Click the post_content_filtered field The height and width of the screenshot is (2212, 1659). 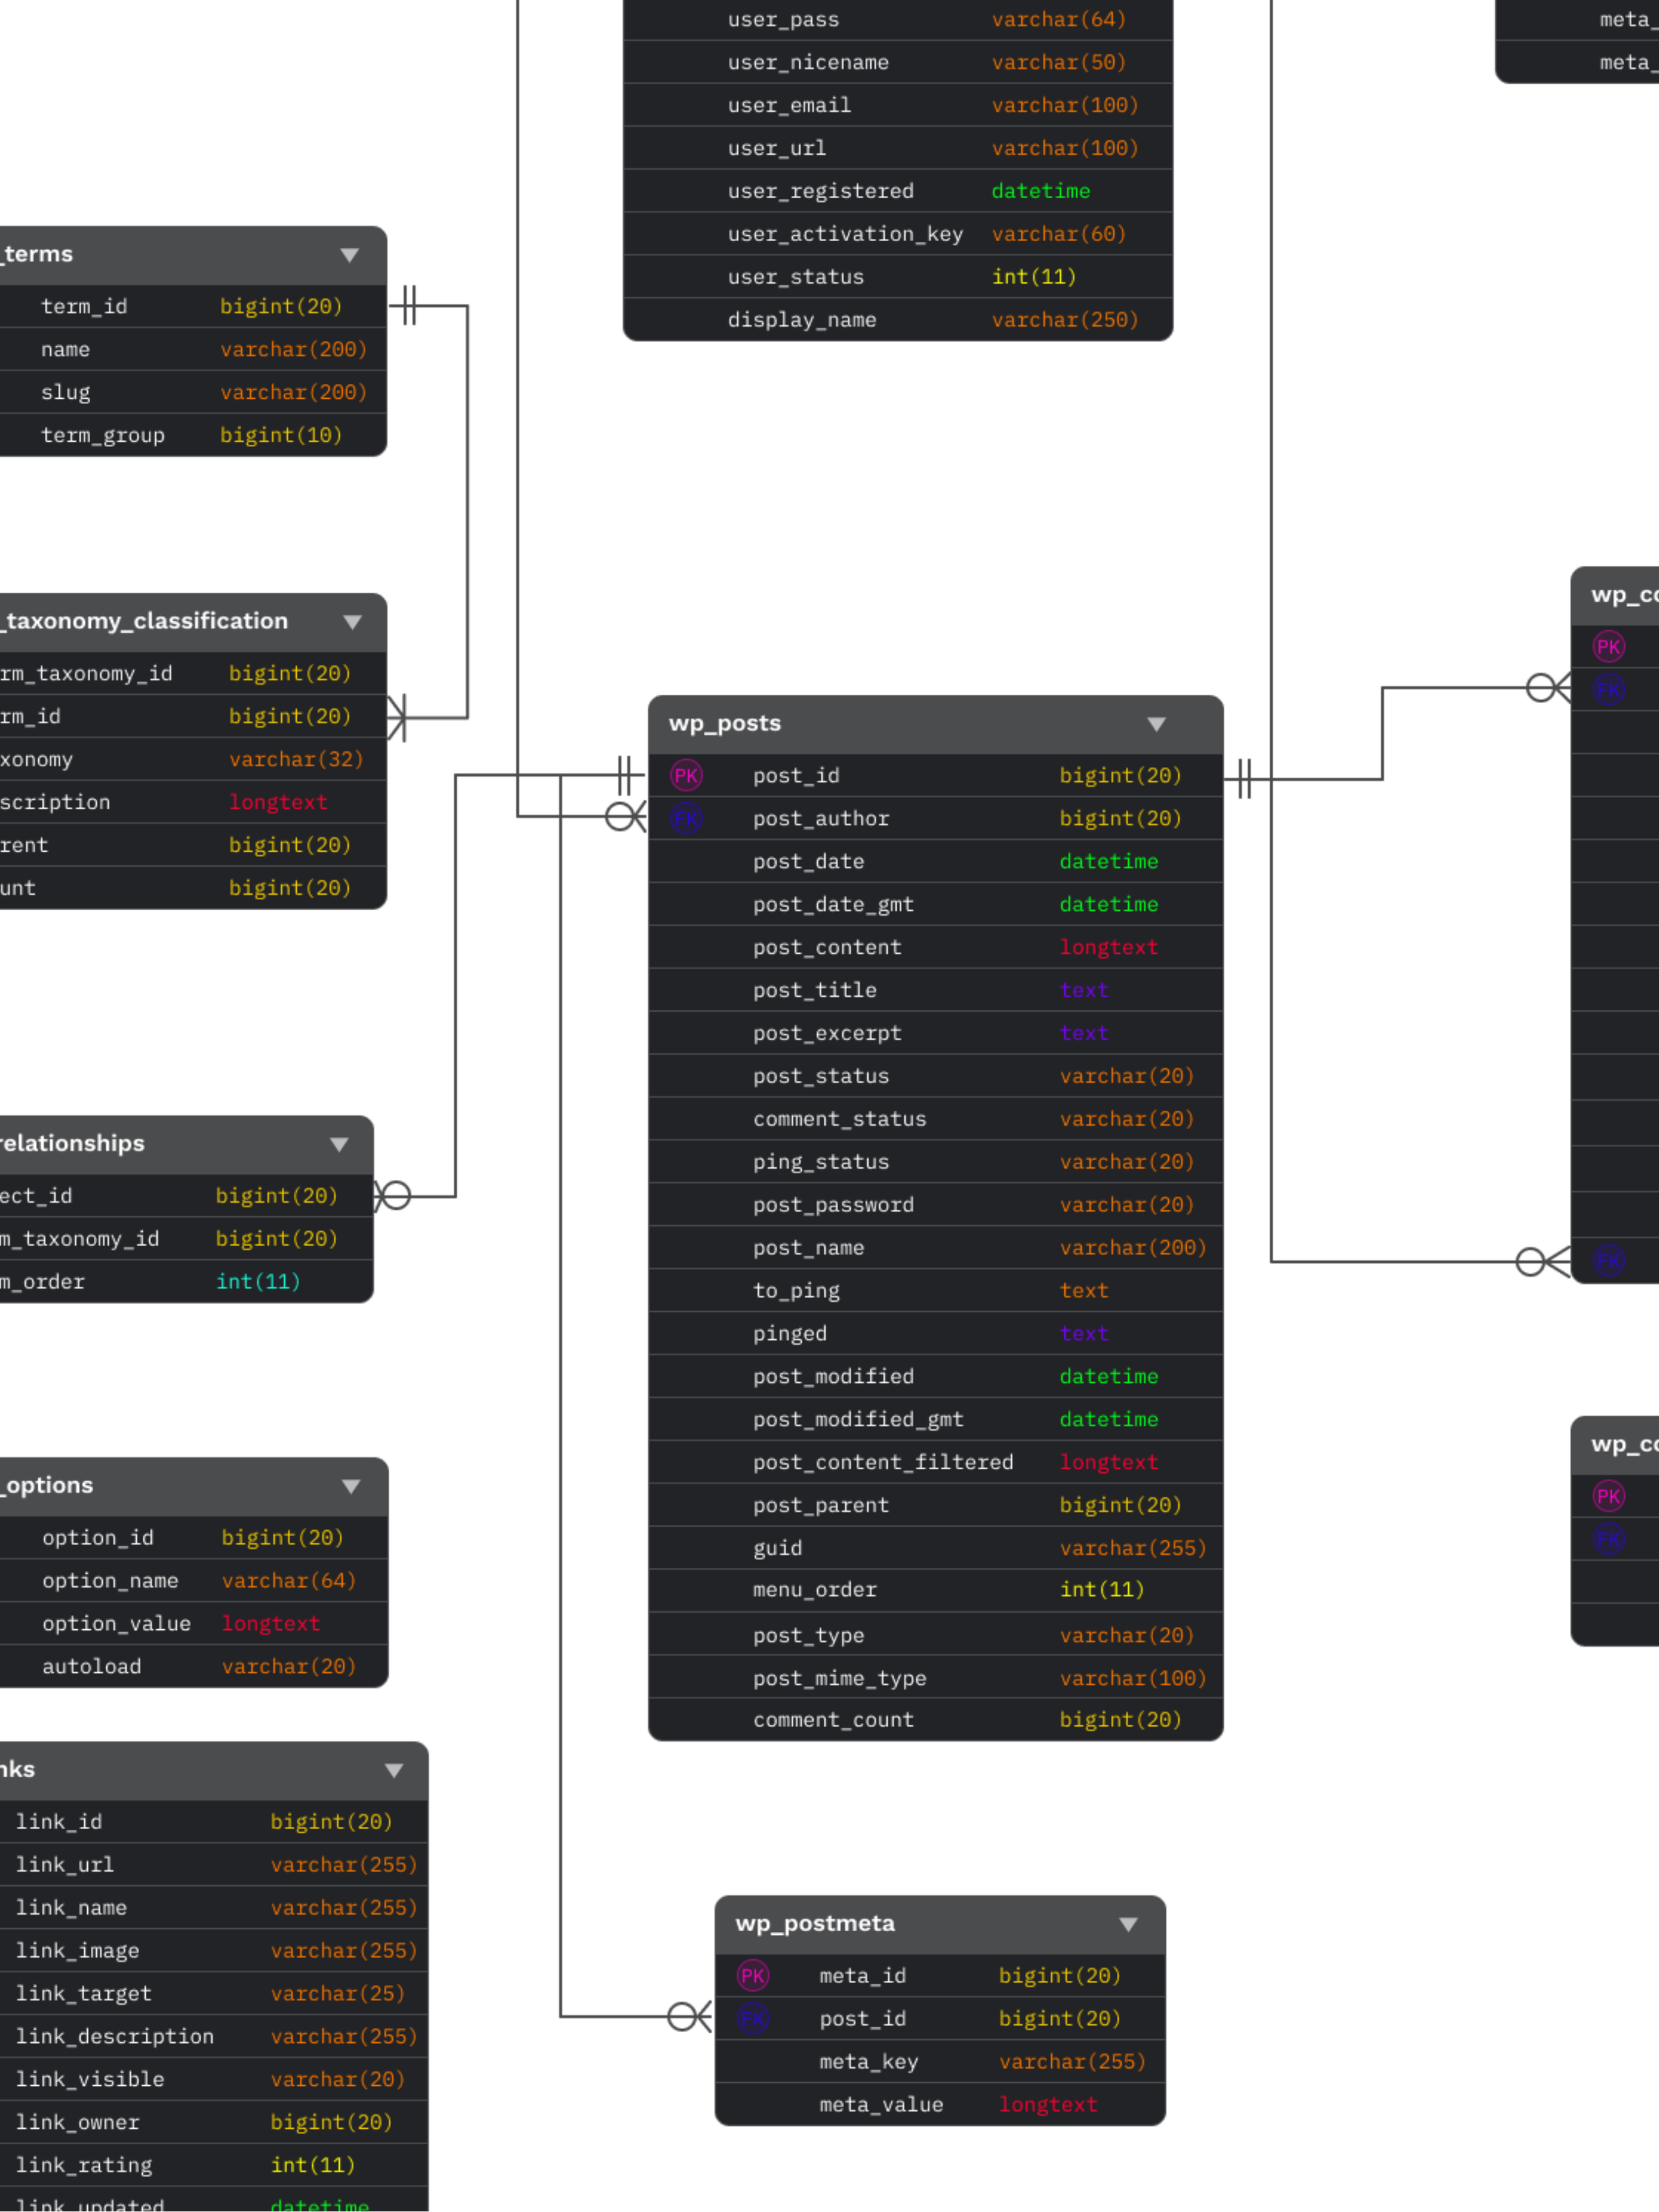tap(935, 1462)
